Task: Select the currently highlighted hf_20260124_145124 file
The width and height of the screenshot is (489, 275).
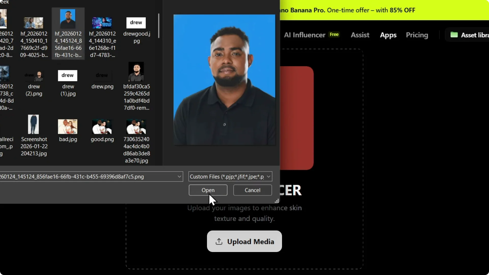Action: click(x=68, y=18)
